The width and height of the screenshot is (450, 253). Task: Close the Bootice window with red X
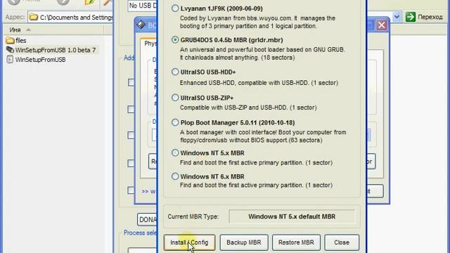coord(381,25)
